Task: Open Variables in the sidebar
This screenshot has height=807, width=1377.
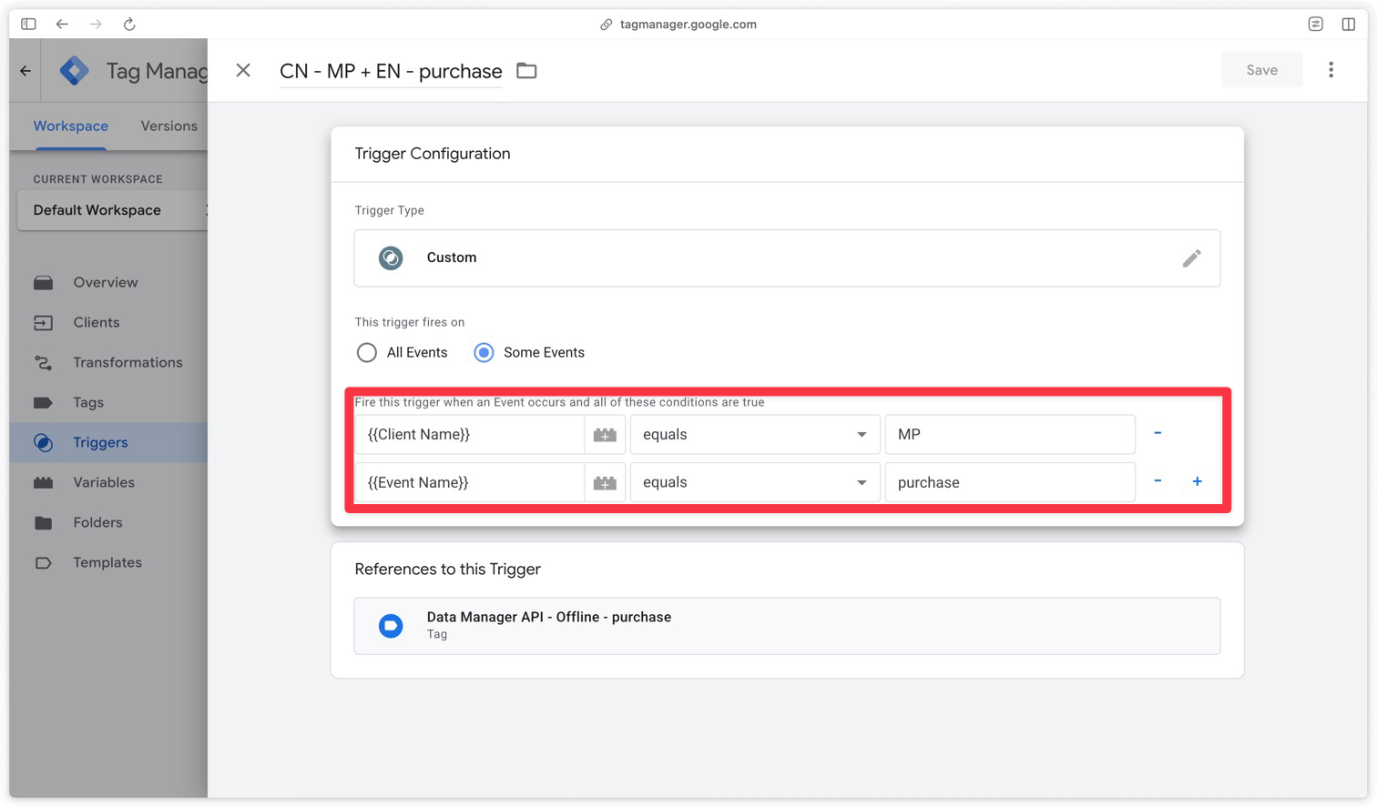Action: pos(104,483)
